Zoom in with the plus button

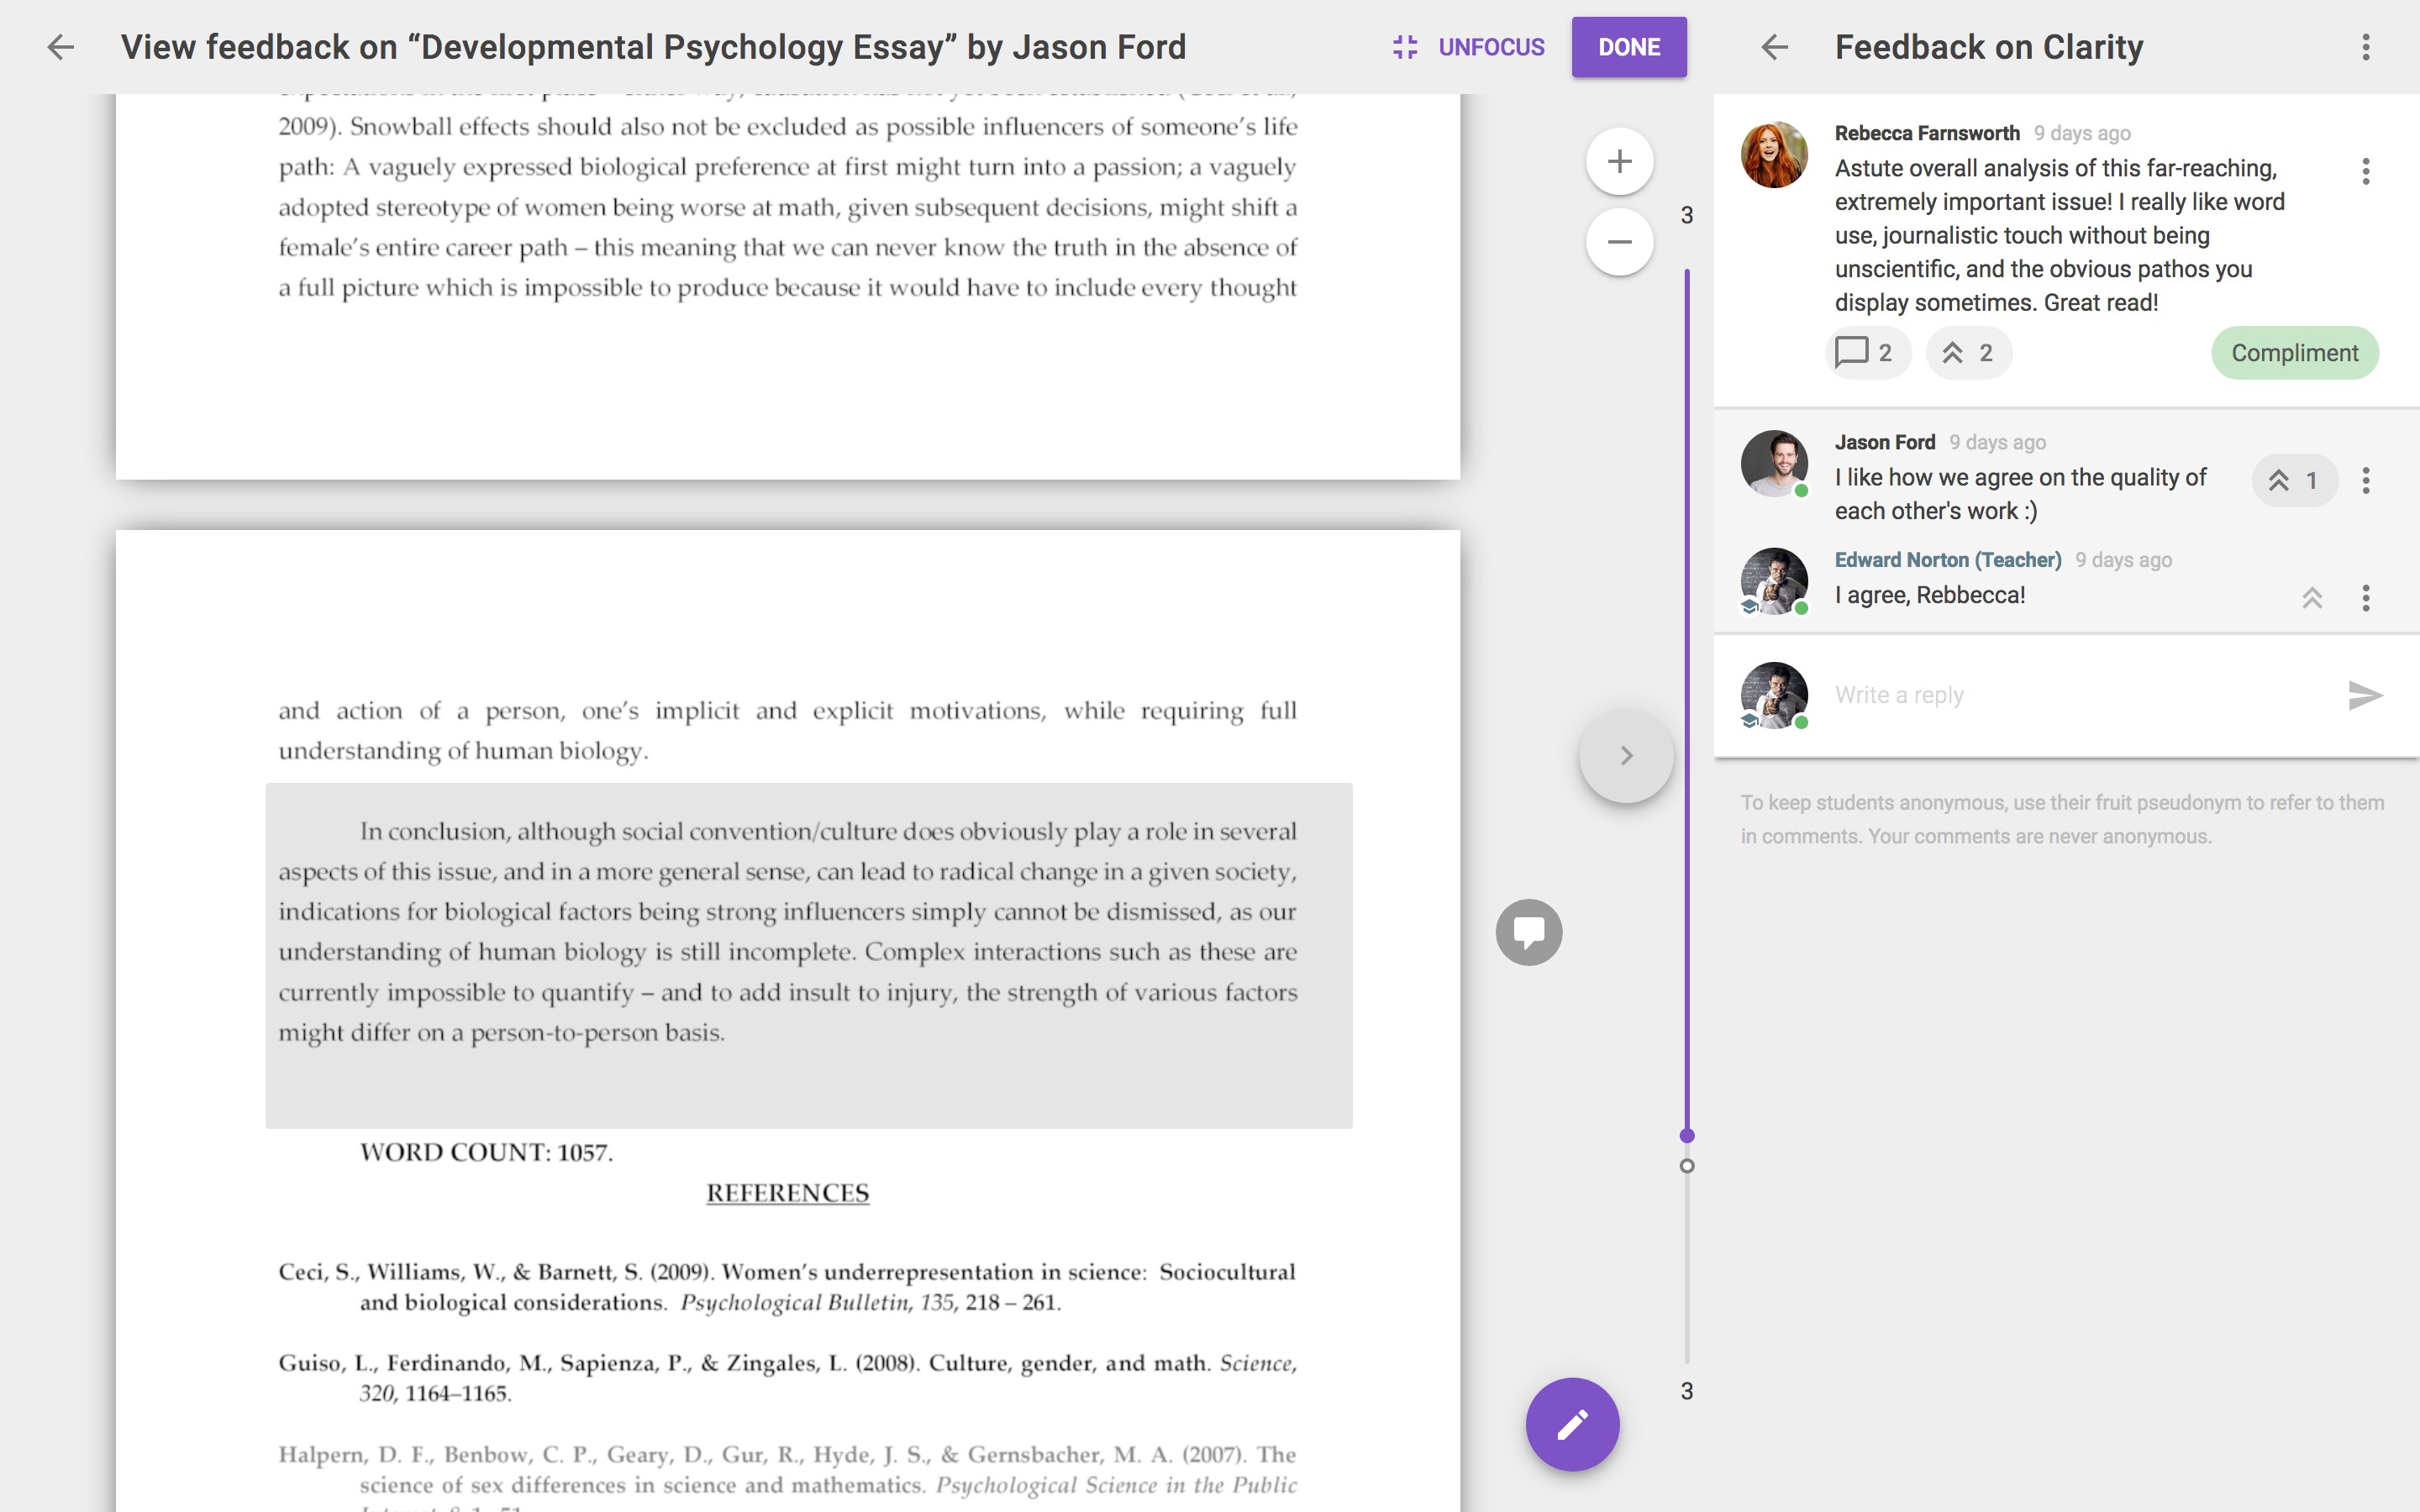1619,161
